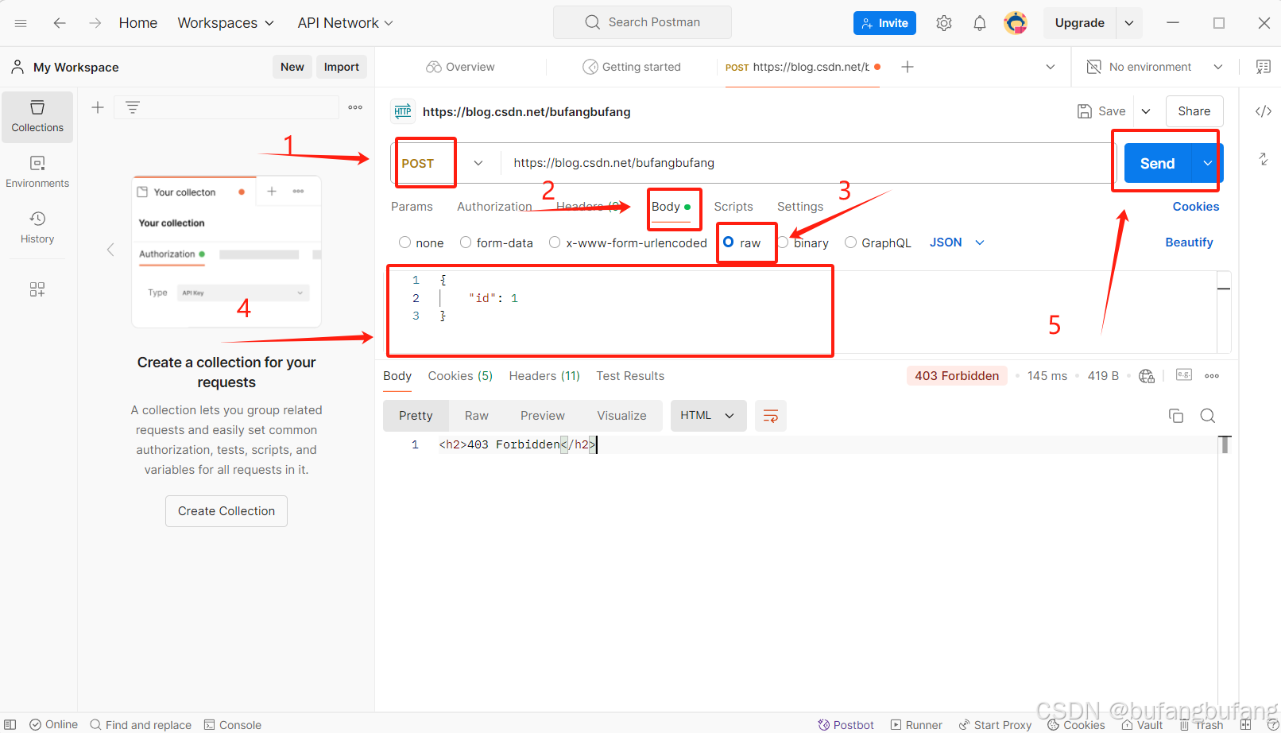This screenshot has width=1281, height=733.
Task: Open the hamburger menu icon
Action: click(x=21, y=23)
